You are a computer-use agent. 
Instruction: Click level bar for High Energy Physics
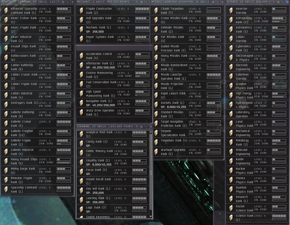[279, 94]
